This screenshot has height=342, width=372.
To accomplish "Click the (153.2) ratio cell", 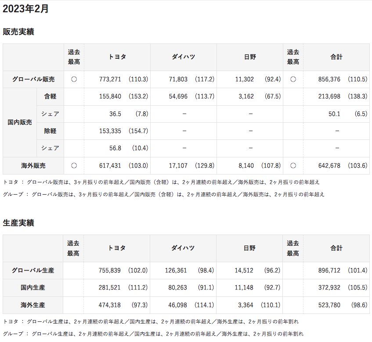I will 138,96.
